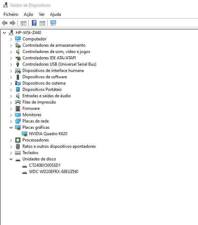Click the Processadores CPU icon

point(18,140)
